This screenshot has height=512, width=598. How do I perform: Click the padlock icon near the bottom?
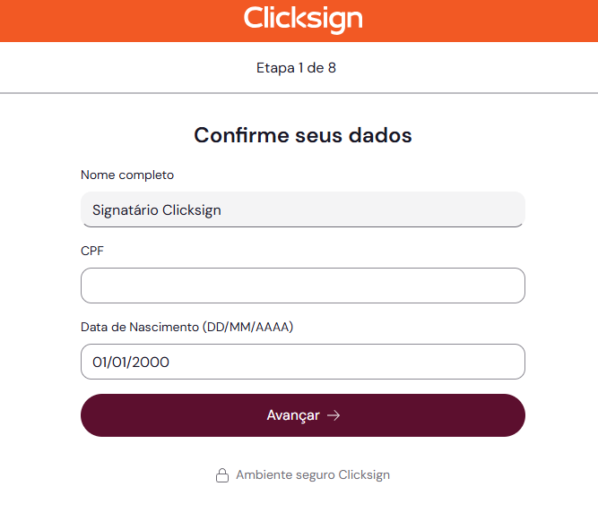pyautogui.click(x=222, y=475)
